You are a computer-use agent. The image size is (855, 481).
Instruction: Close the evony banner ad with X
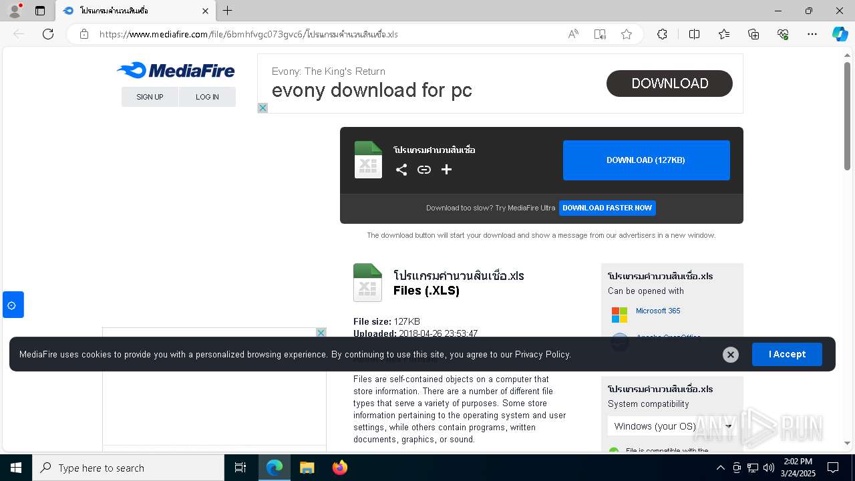(x=263, y=108)
